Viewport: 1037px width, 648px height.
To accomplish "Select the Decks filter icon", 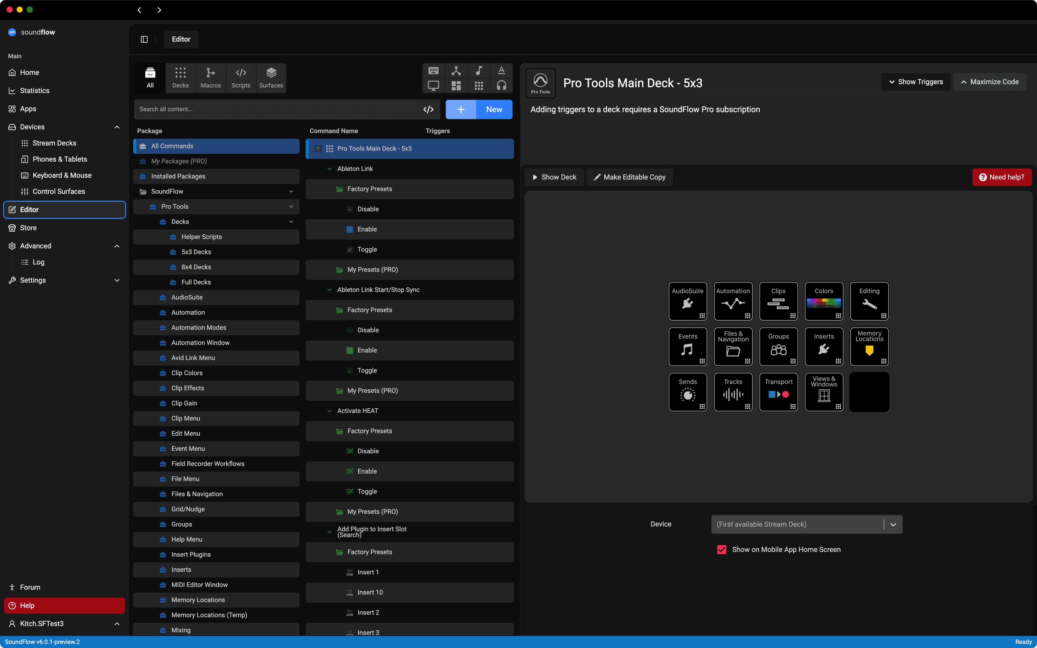I will (x=180, y=77).
